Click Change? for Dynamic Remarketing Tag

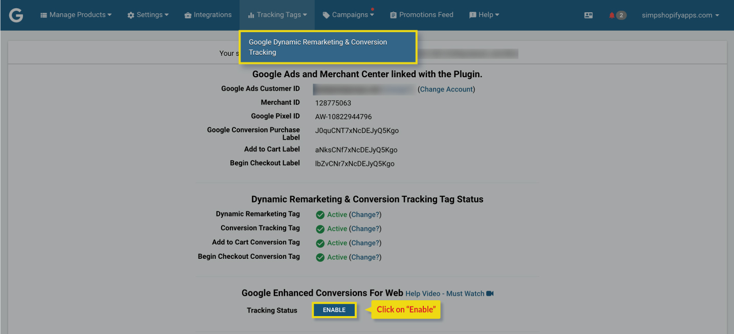(x=365, y=215)
